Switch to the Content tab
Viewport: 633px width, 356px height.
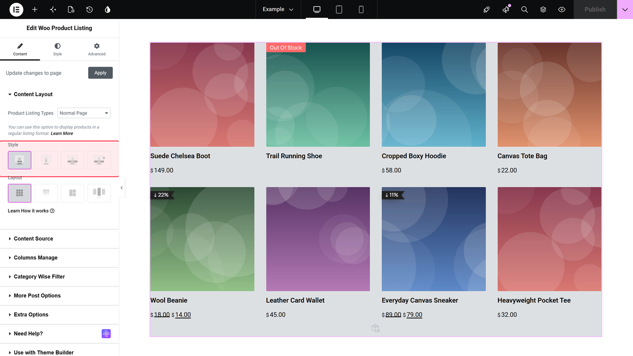pyautogui.click(x=20, y=50)
